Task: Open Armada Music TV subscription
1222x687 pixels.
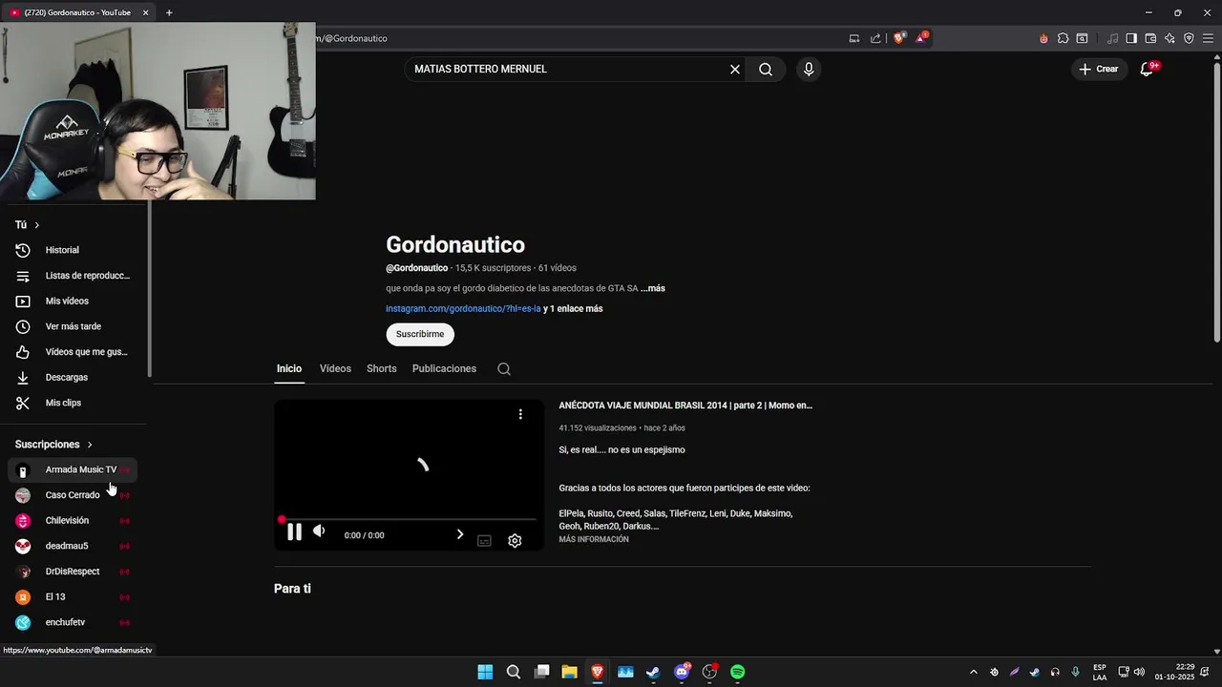Action: click(74, 469)
